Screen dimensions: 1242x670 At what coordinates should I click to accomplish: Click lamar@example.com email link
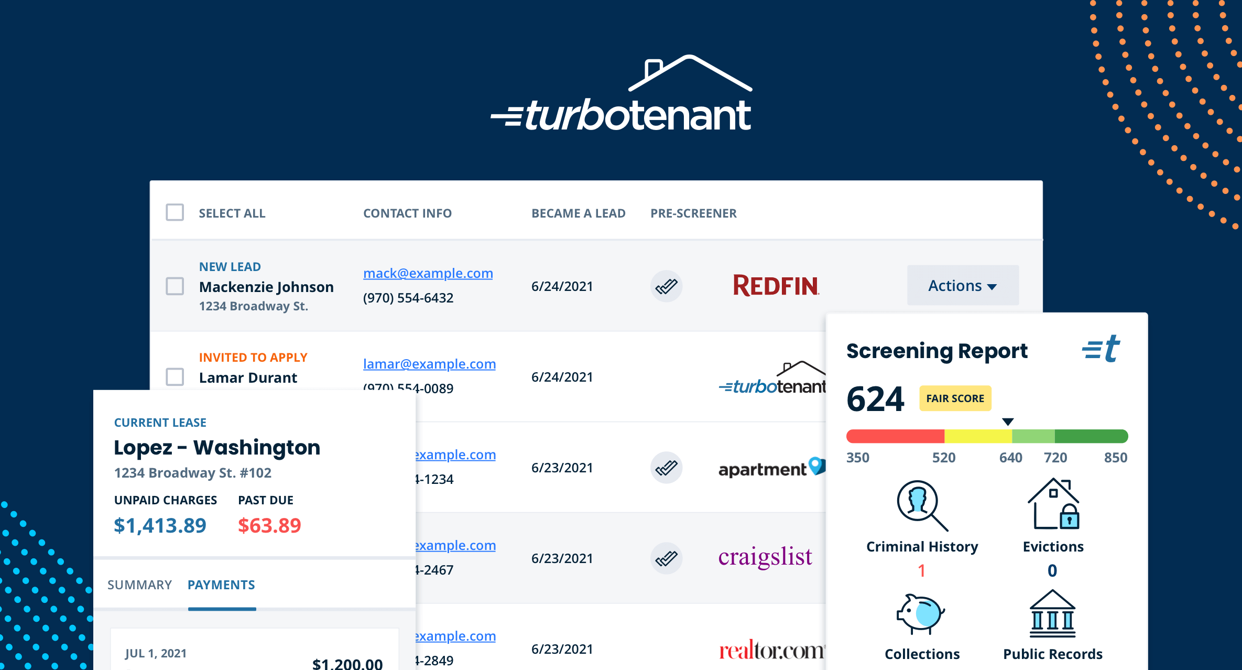pyautogui.click(x=429, y=364)
